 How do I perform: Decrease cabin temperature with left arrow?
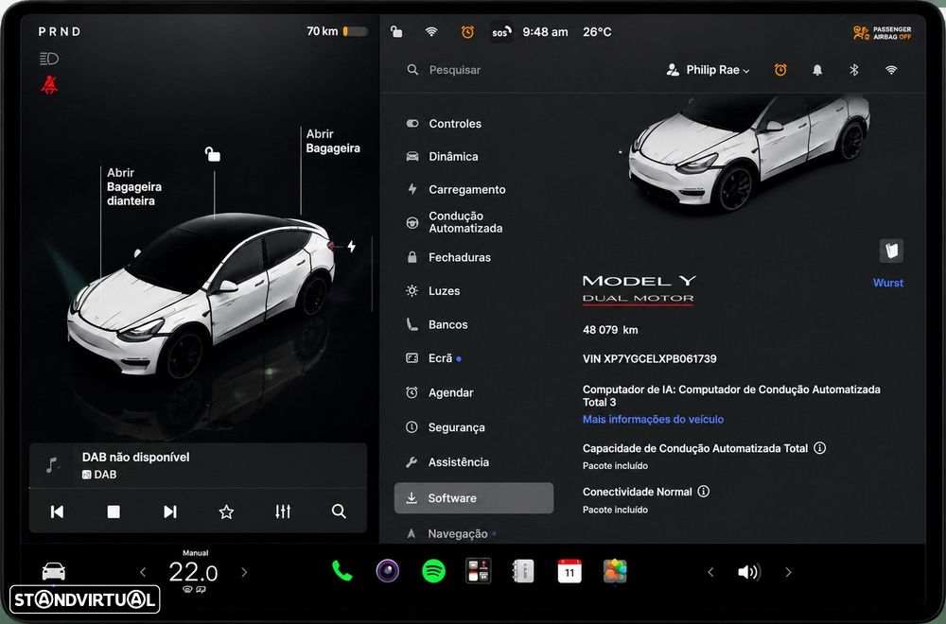[143, 572]
